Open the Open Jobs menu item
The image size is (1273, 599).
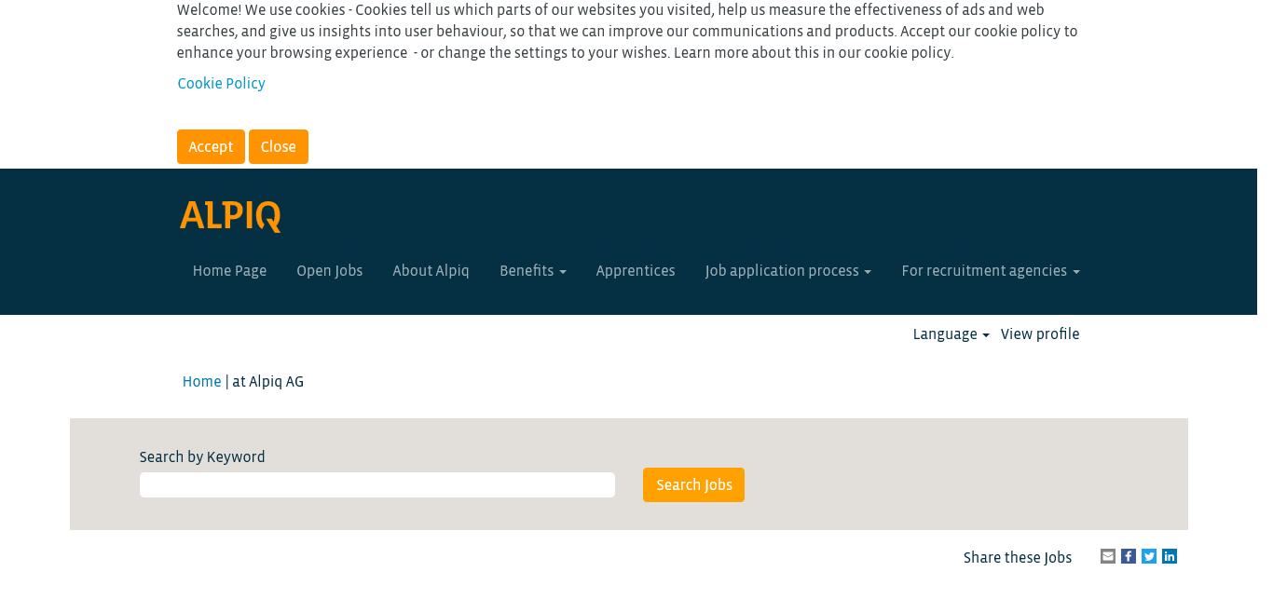pyautogui.click(x=329, y=271)
